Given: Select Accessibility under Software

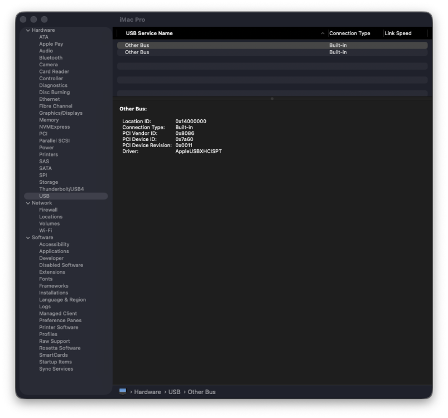Looking at the screenshot, I should pos(54,245).
